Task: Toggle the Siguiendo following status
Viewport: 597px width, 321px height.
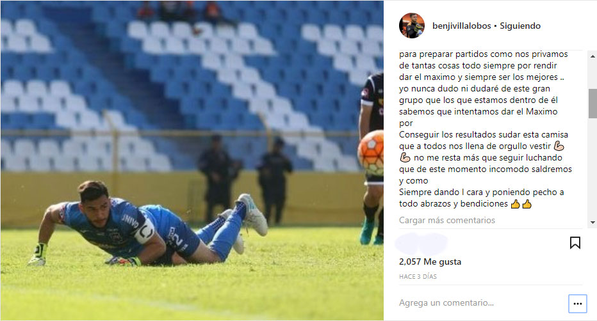Action: [520, 26]
